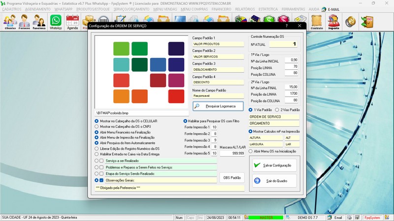Click the printer icon in status bar
Screen dimensions: 394x221
pyautogui.click(x=349, y=218)
